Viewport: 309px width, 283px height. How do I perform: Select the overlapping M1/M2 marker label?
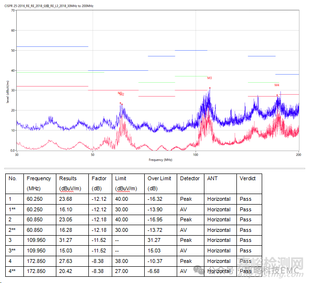click(x=121, y=94)
